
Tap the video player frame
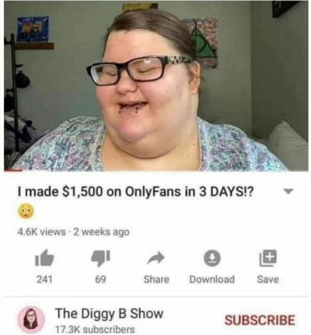[x=156, y=86]
